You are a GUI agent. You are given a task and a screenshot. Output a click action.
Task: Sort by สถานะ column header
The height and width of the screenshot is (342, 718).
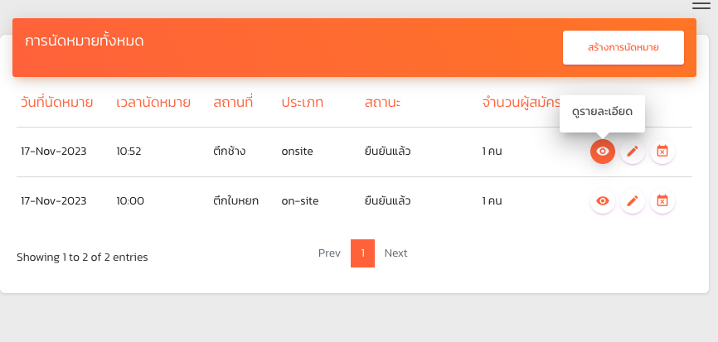click(x=382, y=103)
